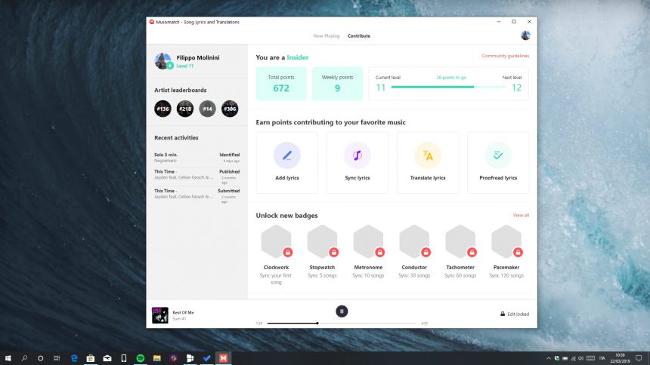Open the Clockwork locked badge
Image resolution: width=650 pixels, height=365 pixels.
(276, 241)
